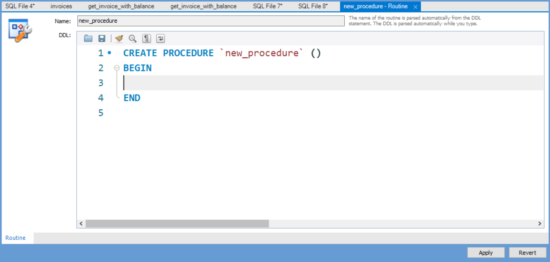The image size is (550, 262).
Task: Open the find magnifier tool
Action: click(x=133, y=39)
